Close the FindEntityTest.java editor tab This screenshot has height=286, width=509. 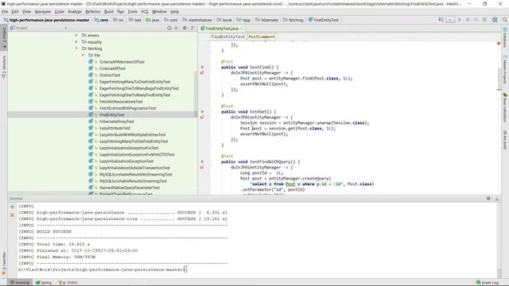(242, 29)
